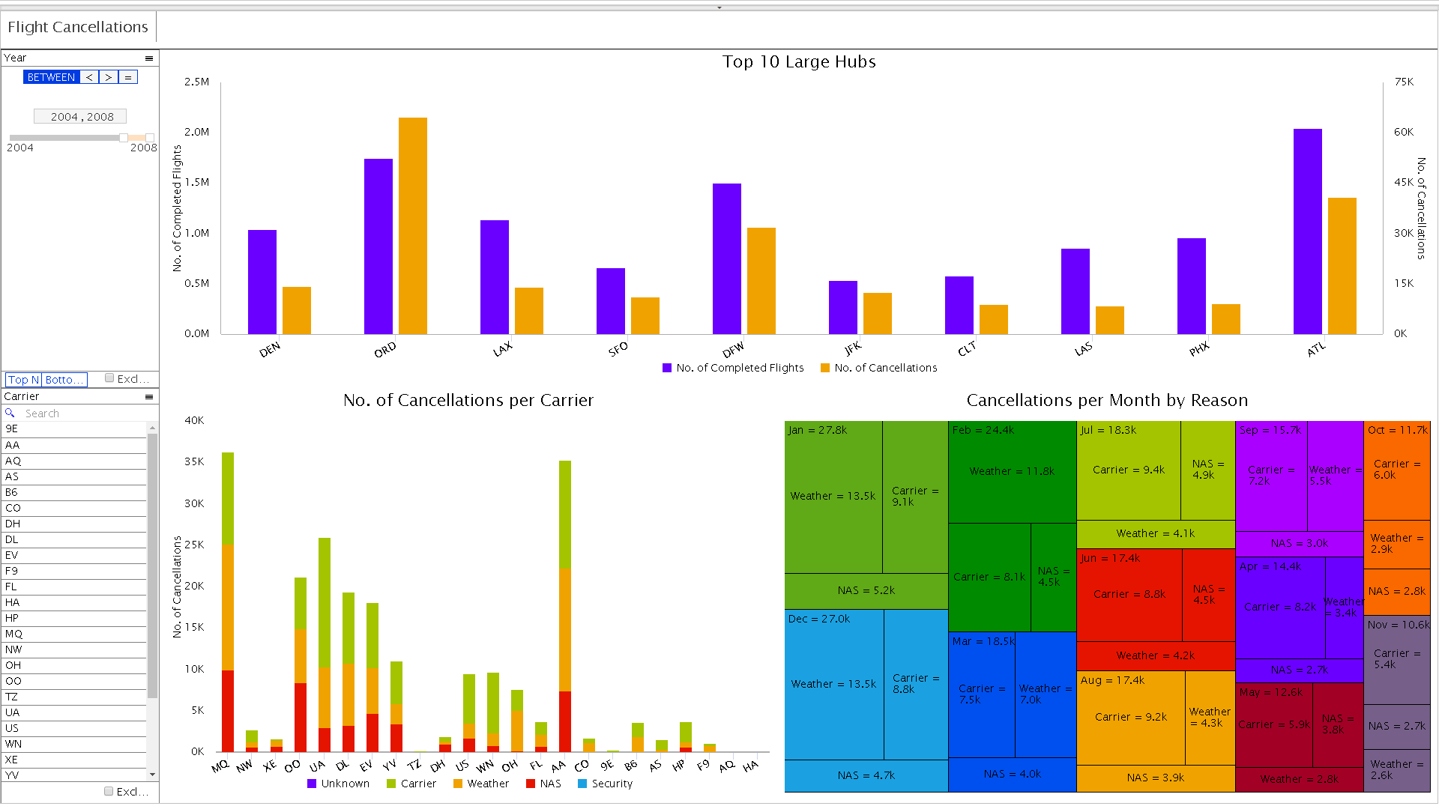
Task: Select carrier MQ in the list
Action: (73, 634)
